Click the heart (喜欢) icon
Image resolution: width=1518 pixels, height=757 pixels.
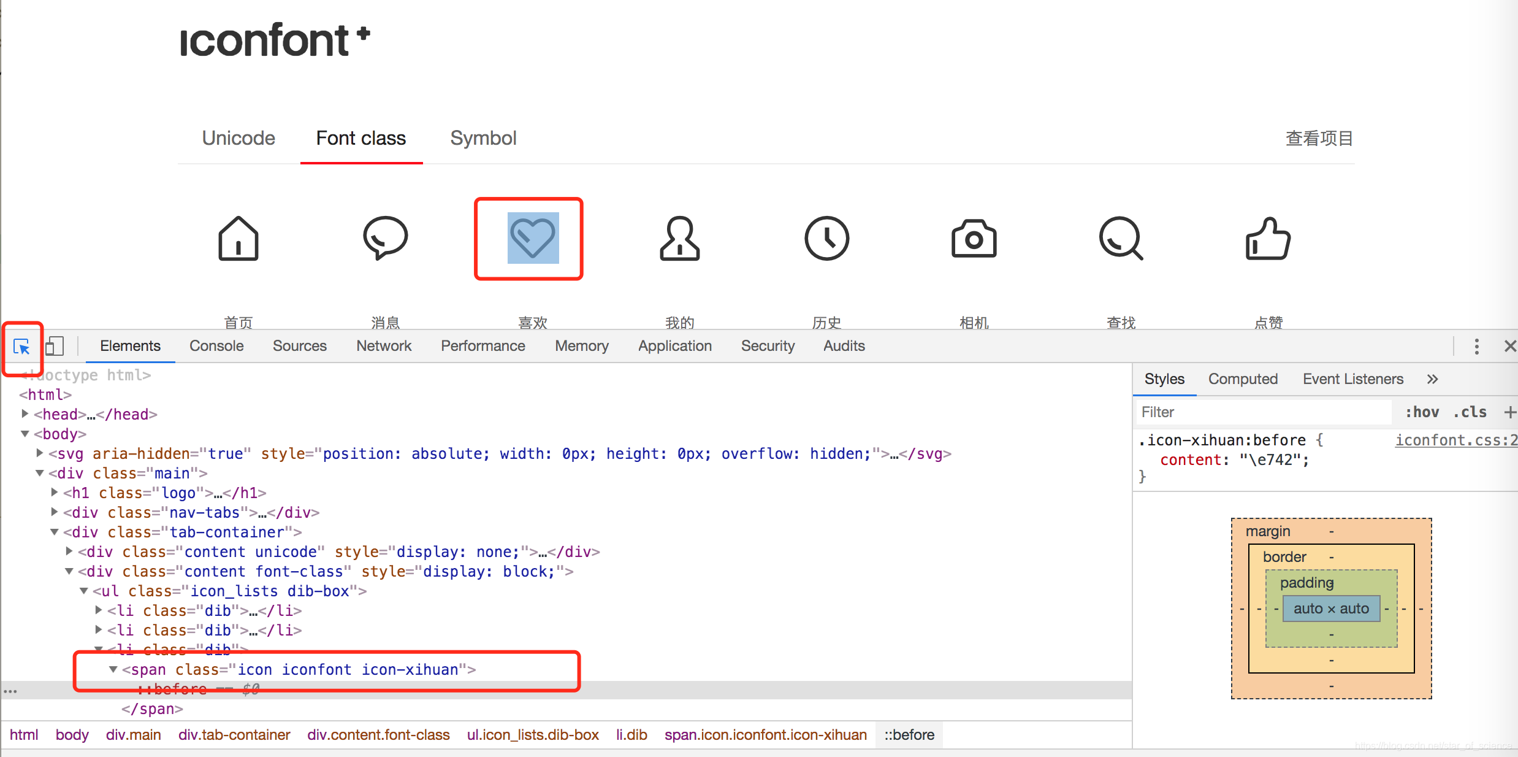click(533, 238)
